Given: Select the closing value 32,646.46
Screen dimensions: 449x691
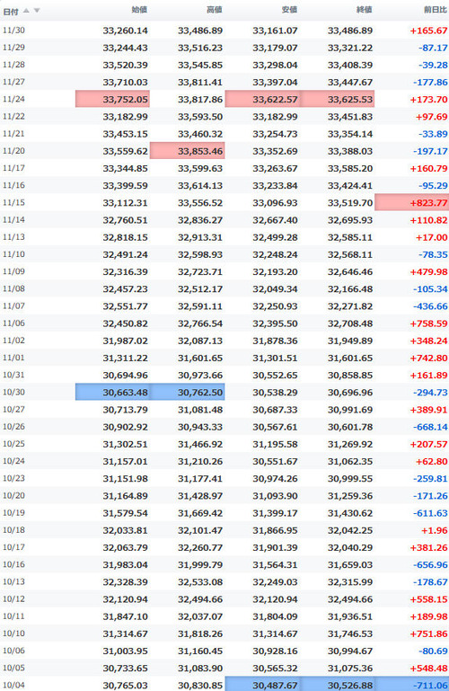Looking at the screenshot, I should (x=350, y=271).
